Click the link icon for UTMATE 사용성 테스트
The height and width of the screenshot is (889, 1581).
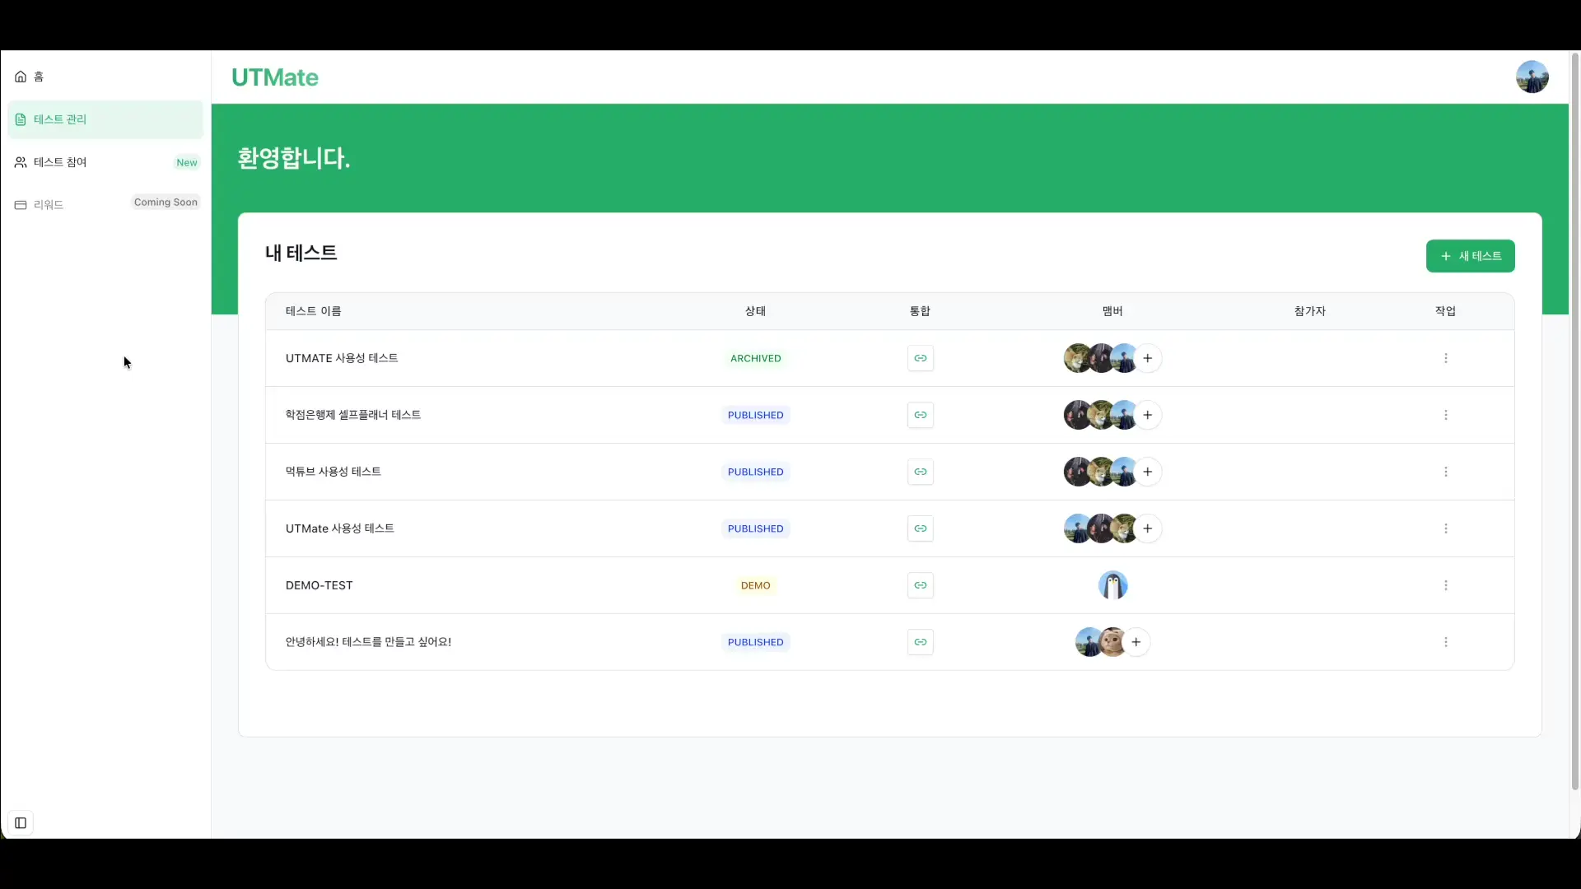(x=920, y=358)
